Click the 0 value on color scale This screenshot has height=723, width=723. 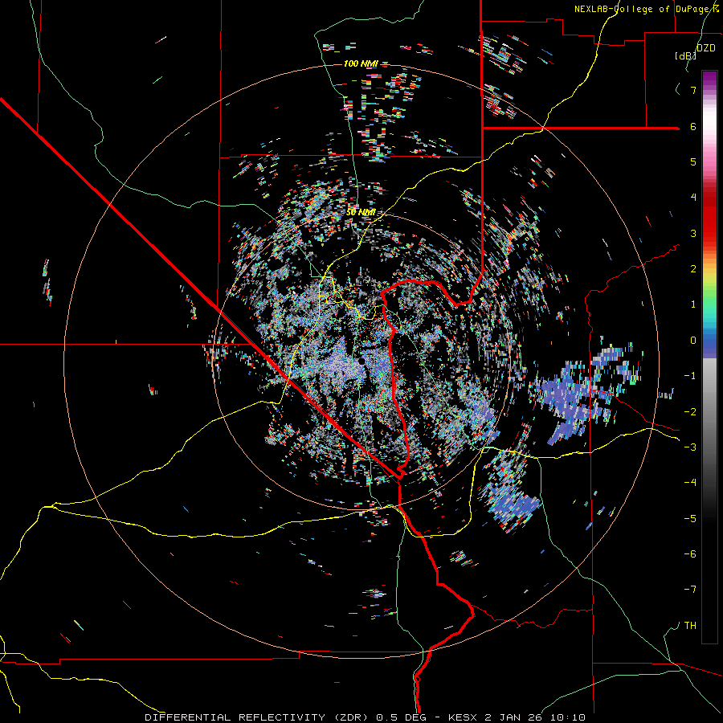click(693, 341)
